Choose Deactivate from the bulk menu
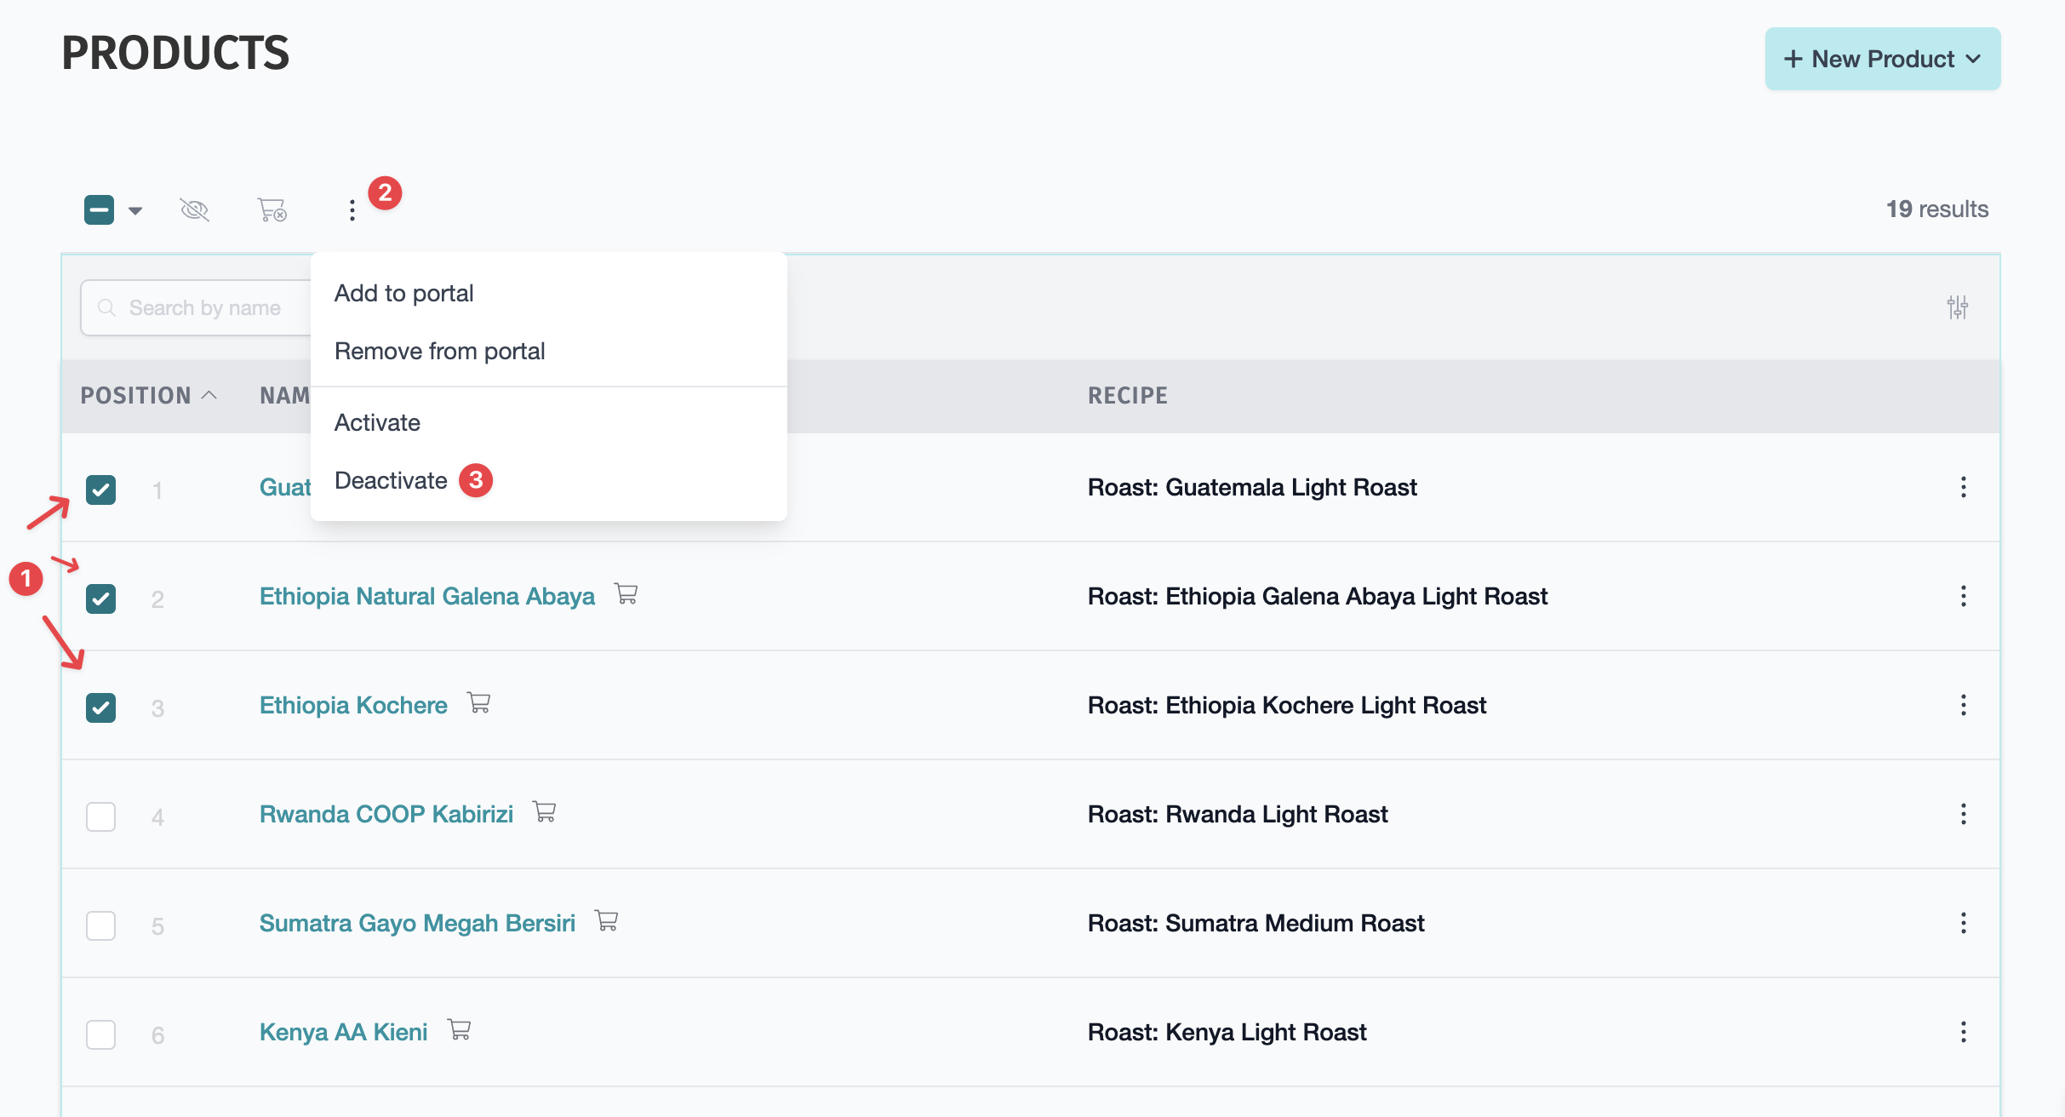 tap(391, 481)
